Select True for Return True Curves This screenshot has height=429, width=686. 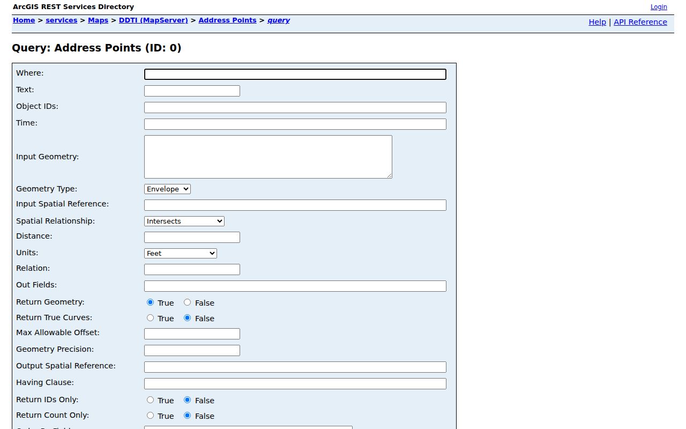point(150,318)
